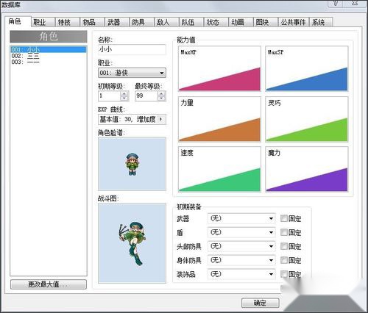Toggle 固定 checkbox for 头部防具
Image resolution: width=368 pixels, height=313 pixels.
pyautogui.click(x=284, y=246)
